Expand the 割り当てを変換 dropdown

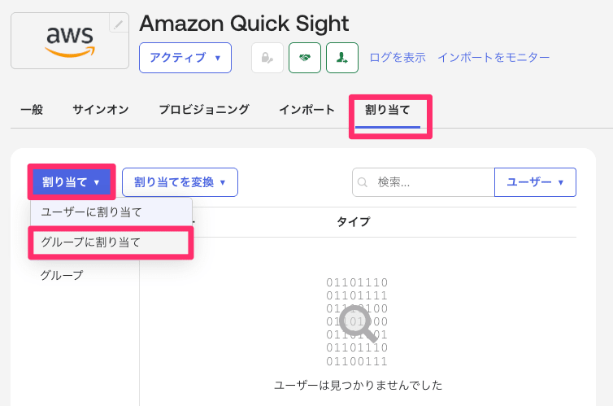pyautogui.click(x=180, y=182)
